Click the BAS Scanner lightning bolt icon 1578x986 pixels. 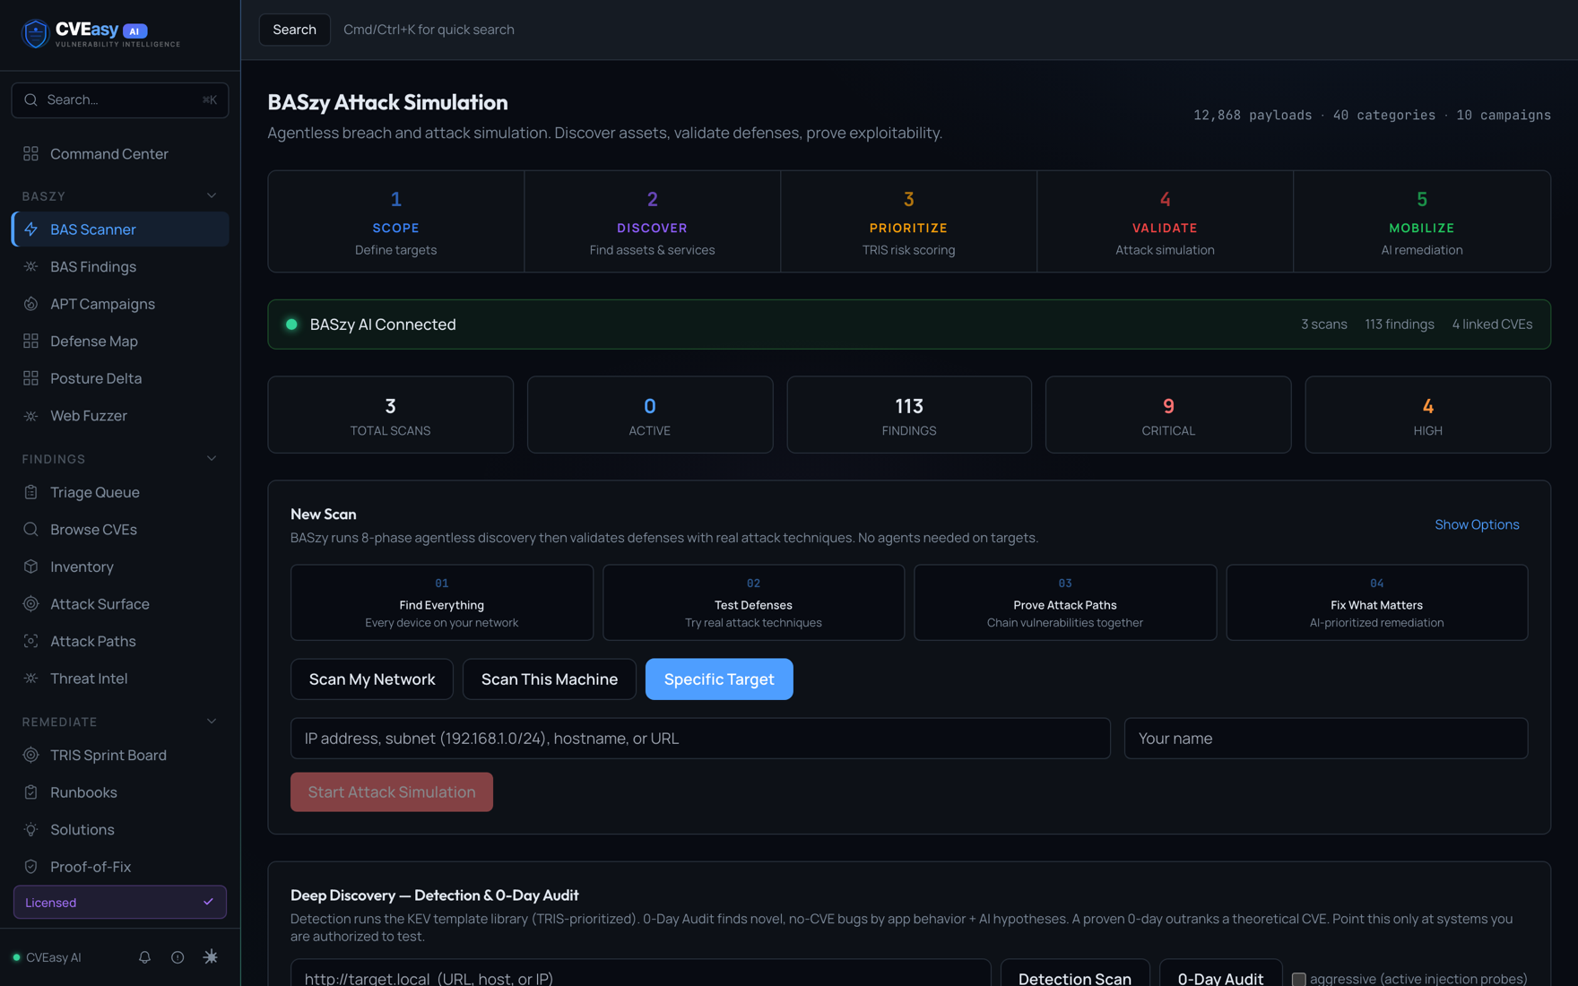click(30, 229)
